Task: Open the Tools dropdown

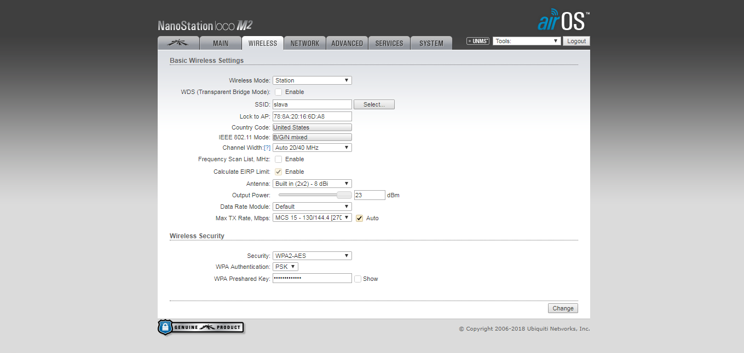Action: (527, 41)
